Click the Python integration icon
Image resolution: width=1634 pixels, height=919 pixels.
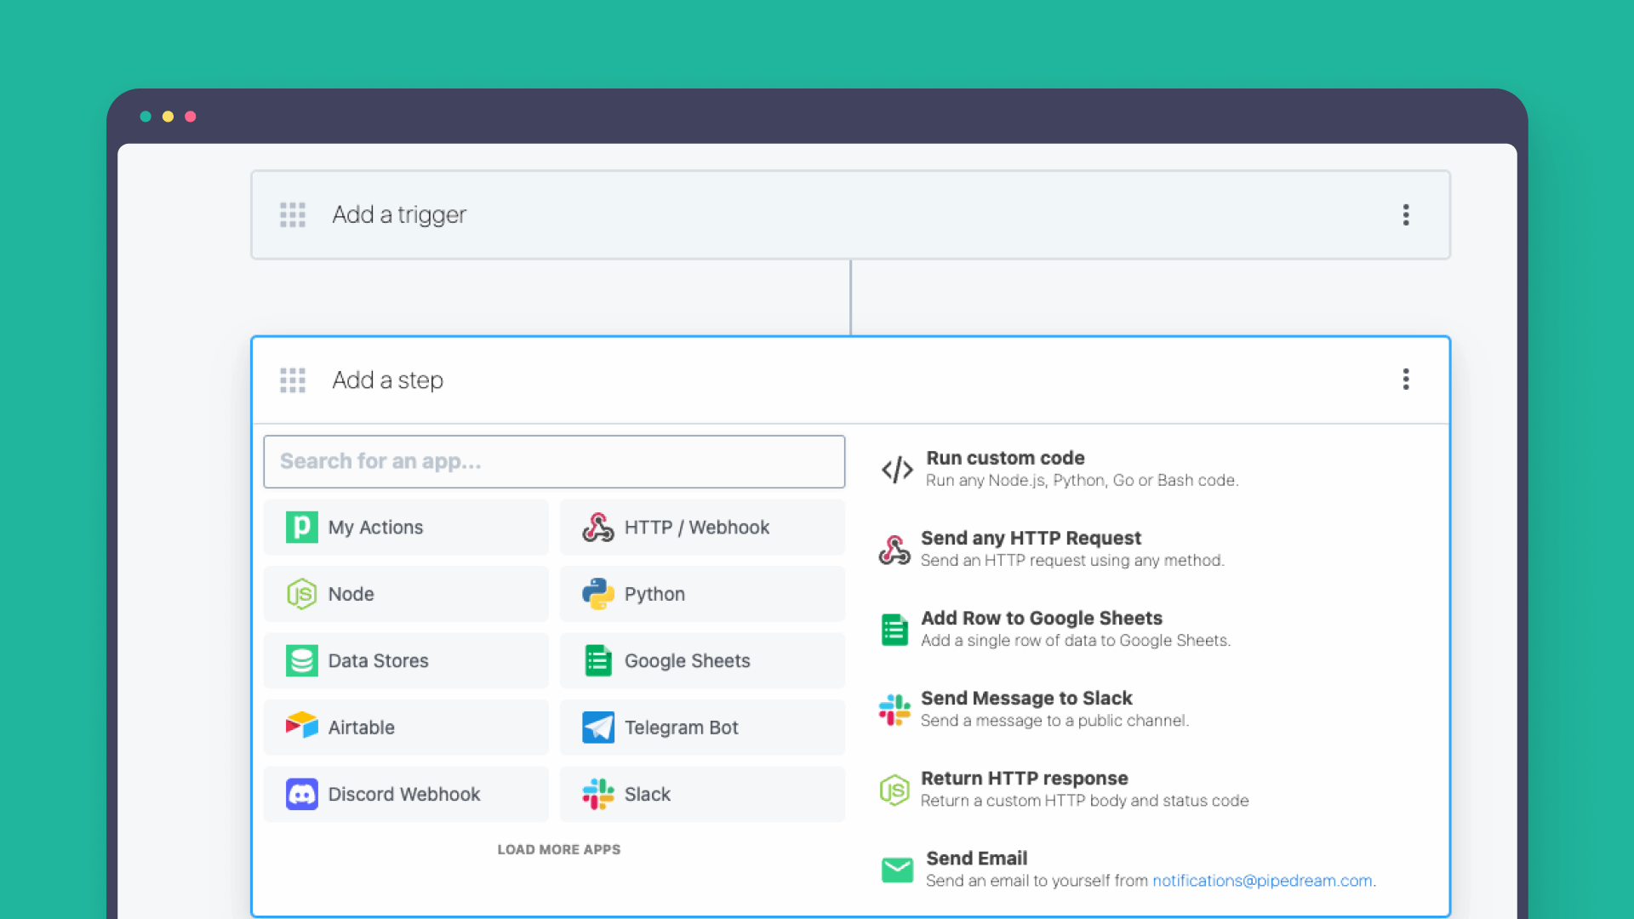tap(597, 594)
